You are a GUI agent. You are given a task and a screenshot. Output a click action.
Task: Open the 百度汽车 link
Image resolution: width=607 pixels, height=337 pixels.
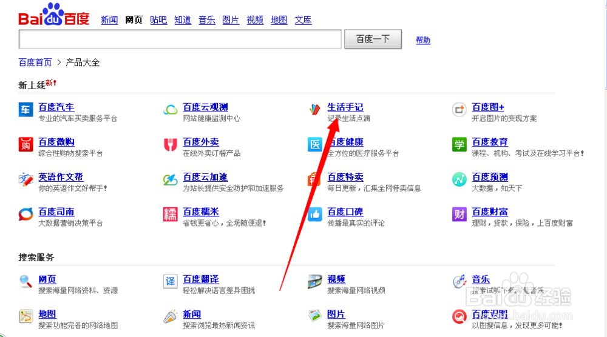(x=56, y=107)
